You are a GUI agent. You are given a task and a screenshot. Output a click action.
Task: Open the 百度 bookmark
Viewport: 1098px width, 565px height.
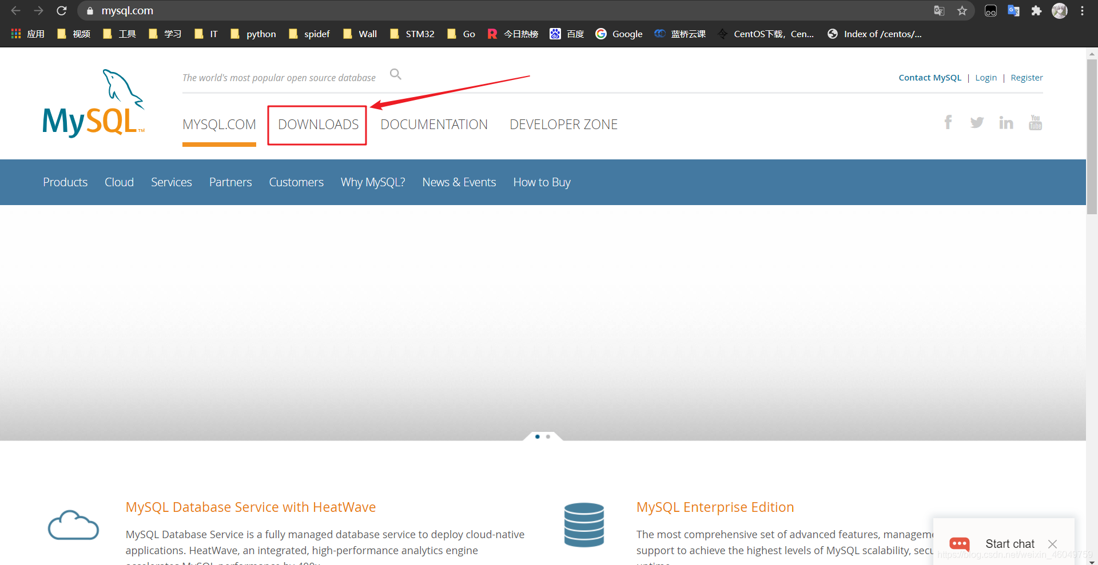point(567,34)
